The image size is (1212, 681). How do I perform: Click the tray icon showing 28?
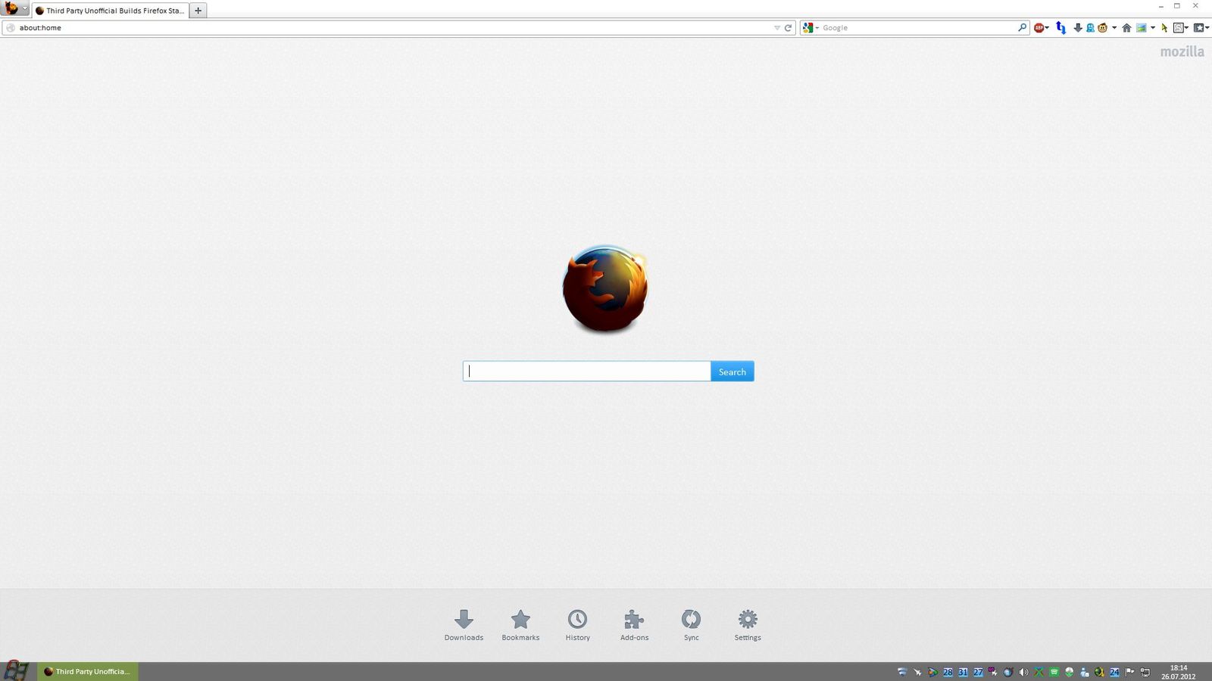tap(948, 672)
